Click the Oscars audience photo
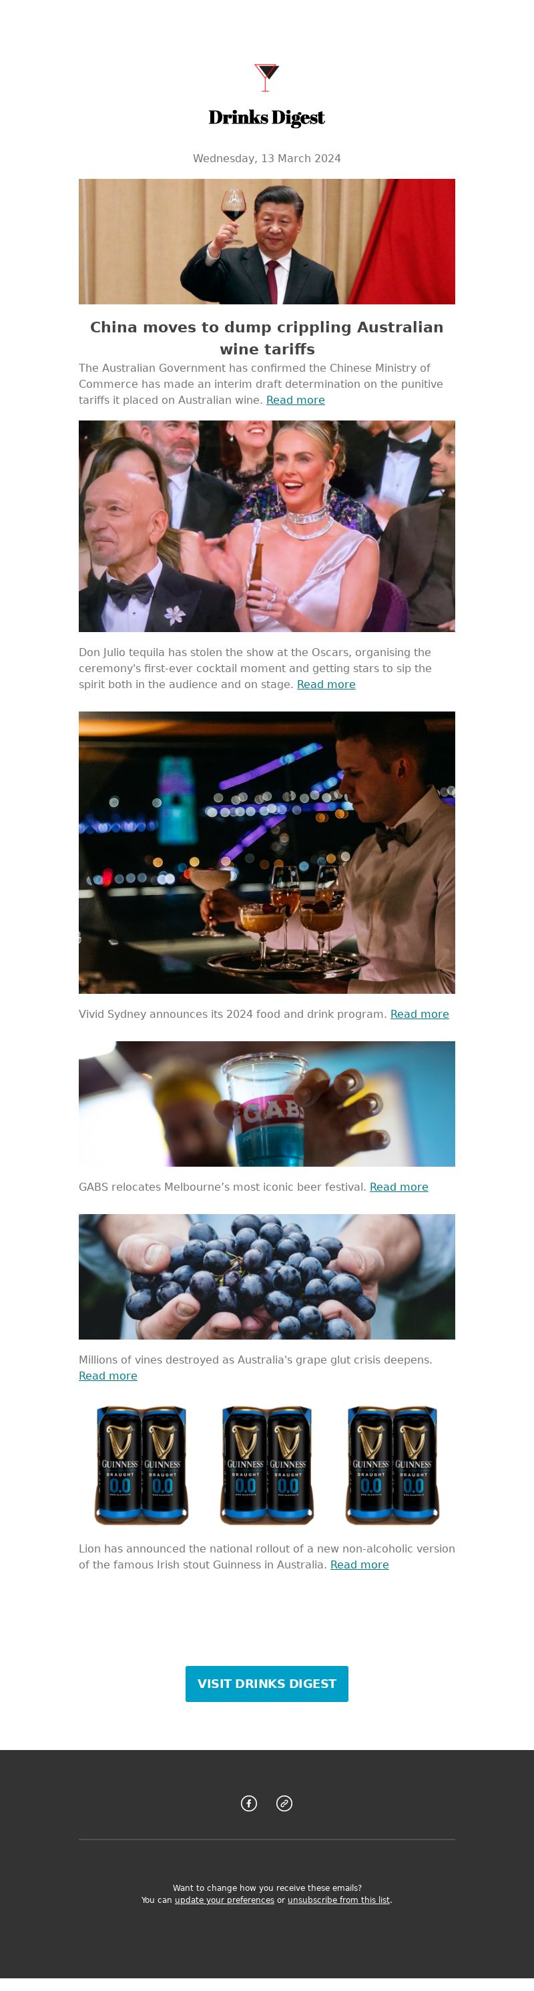The image size is (534, 1991). coord(266,527)
